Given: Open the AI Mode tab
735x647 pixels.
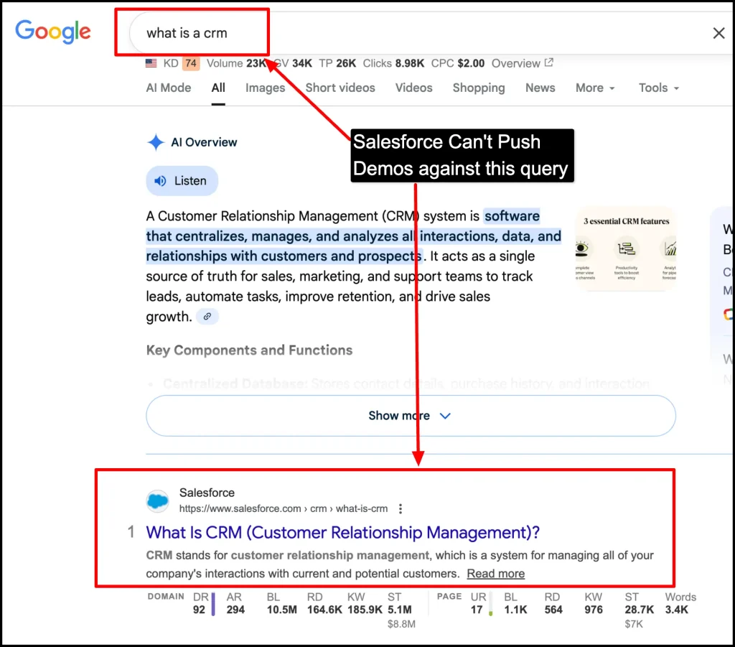Looking at the screenshot, I should (168, 88).
